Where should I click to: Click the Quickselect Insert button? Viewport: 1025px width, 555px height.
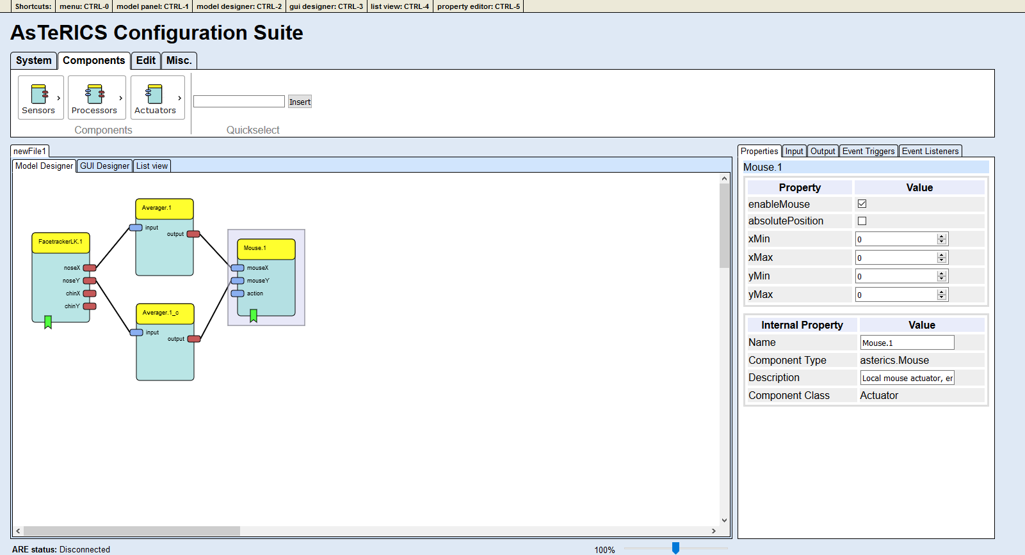300,102
